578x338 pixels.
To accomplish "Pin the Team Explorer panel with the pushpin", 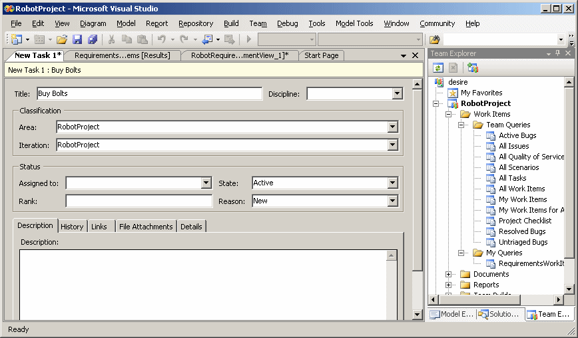I will pyautogui.click(x=558, y=53).
